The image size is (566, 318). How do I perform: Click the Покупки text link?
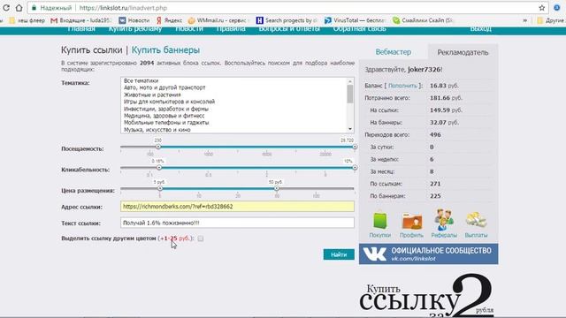(x=379, y=235)
